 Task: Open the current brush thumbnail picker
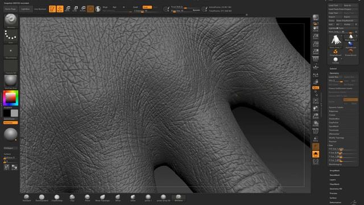click(10, 20)
